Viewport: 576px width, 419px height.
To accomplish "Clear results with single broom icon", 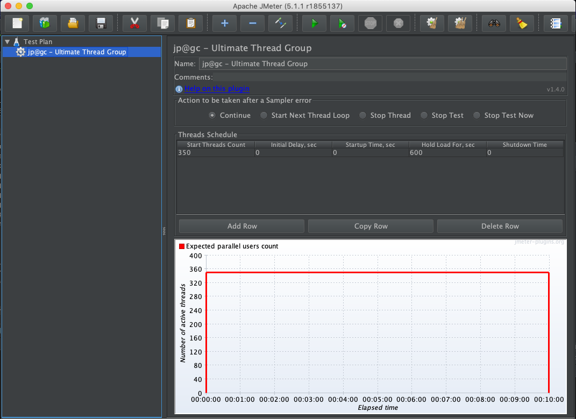I will pos(432,23).
